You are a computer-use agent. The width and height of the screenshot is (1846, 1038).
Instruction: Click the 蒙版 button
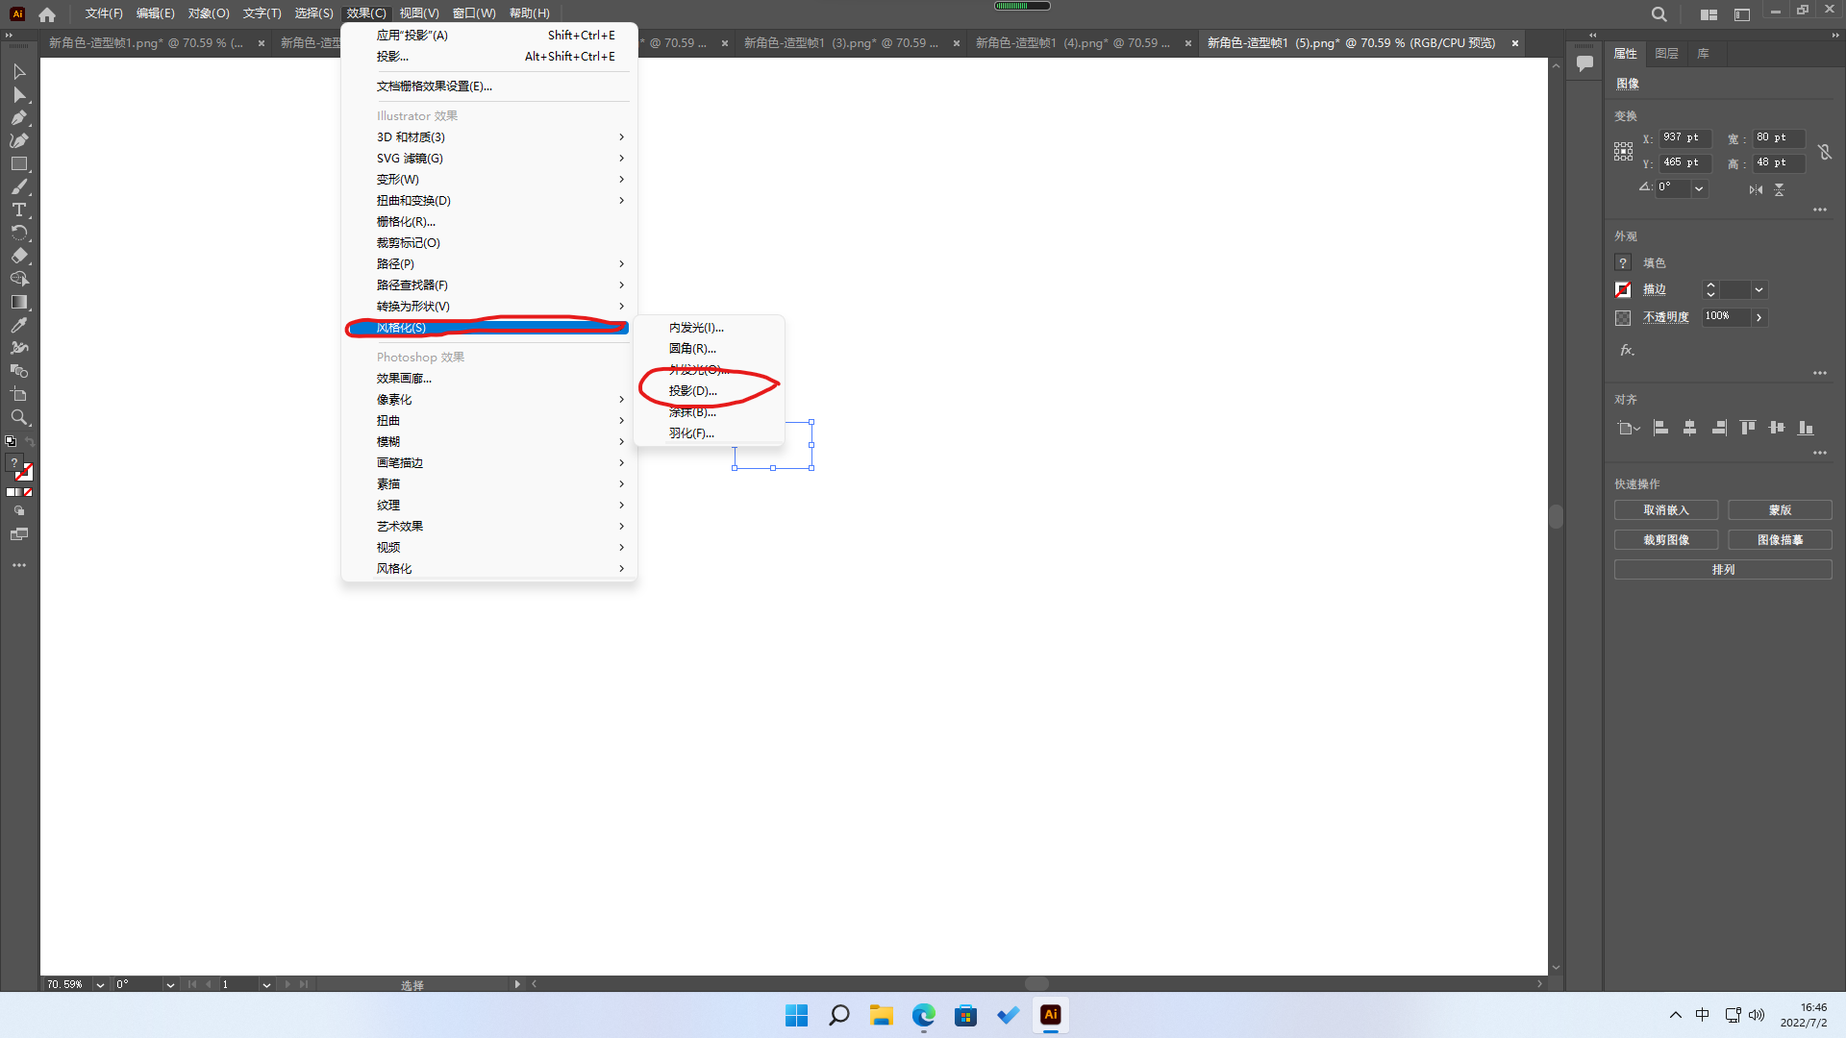(x=1780, y=510)
